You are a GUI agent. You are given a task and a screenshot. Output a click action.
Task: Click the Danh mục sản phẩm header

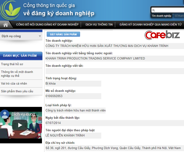20,55
